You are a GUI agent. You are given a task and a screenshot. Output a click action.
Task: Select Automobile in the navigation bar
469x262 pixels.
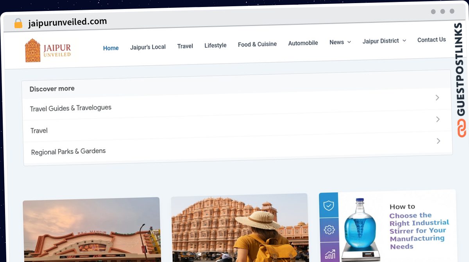click(303, 43)
